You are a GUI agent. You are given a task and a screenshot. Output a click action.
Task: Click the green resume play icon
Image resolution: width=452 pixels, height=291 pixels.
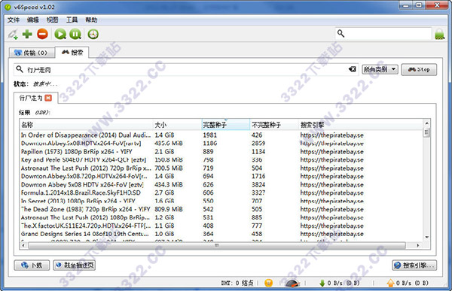tap(60, 34)
